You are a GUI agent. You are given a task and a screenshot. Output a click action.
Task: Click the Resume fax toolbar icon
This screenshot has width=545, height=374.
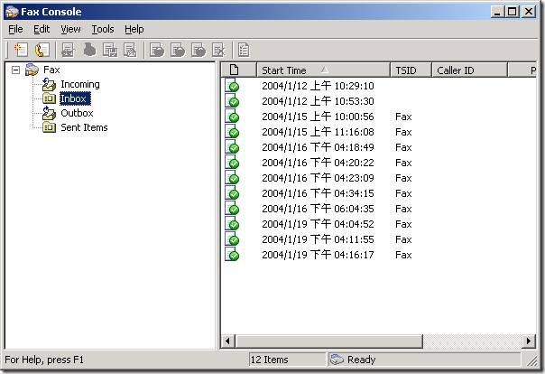[178, 50]
